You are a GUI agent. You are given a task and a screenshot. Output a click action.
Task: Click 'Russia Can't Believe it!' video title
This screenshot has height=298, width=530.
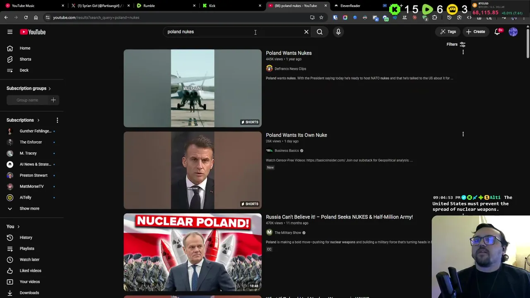tap(339, 217)
